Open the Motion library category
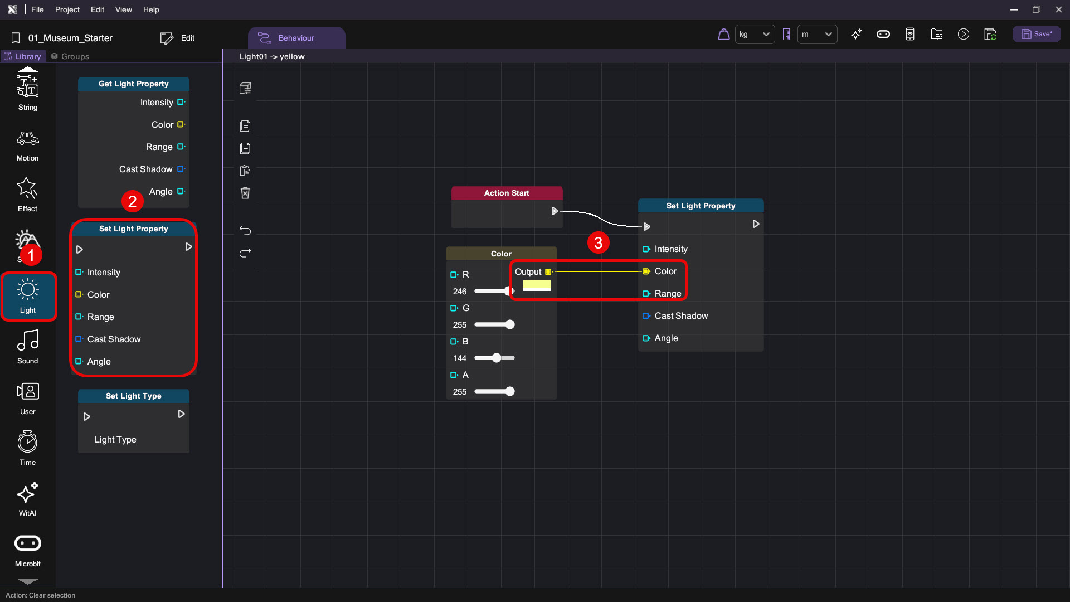Screen dimensions: 1070x602 (28, 144)
